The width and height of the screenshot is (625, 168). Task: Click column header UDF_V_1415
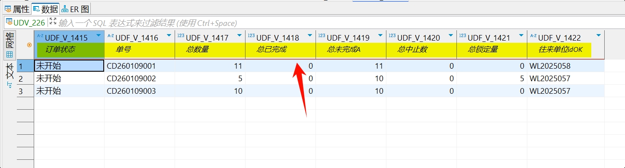(66, 38)
